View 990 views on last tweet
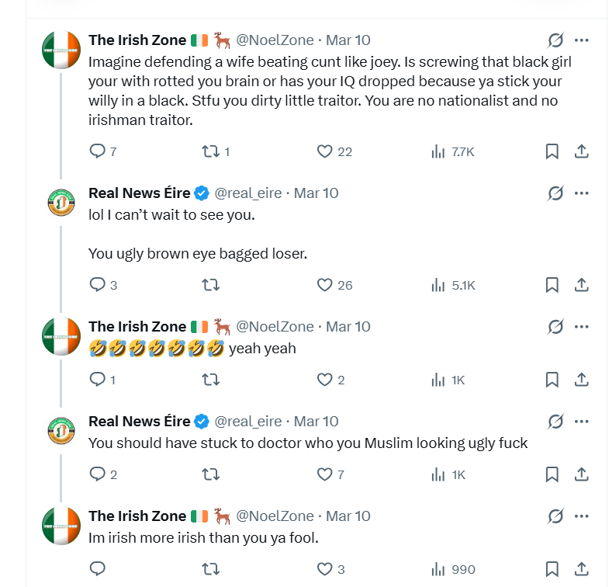609x587 pixels. tap(453, 569)
